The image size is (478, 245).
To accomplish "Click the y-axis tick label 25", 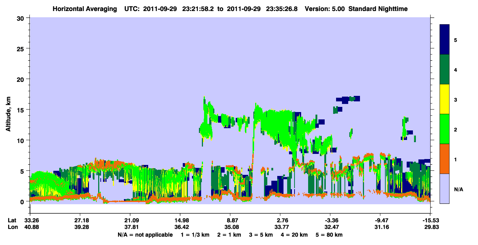I will point(21,48).
